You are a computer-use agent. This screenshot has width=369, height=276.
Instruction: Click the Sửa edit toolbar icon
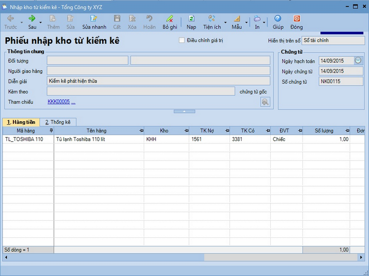[x=70, y=19]
